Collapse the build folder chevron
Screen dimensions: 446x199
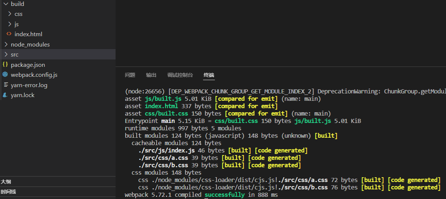6,4
